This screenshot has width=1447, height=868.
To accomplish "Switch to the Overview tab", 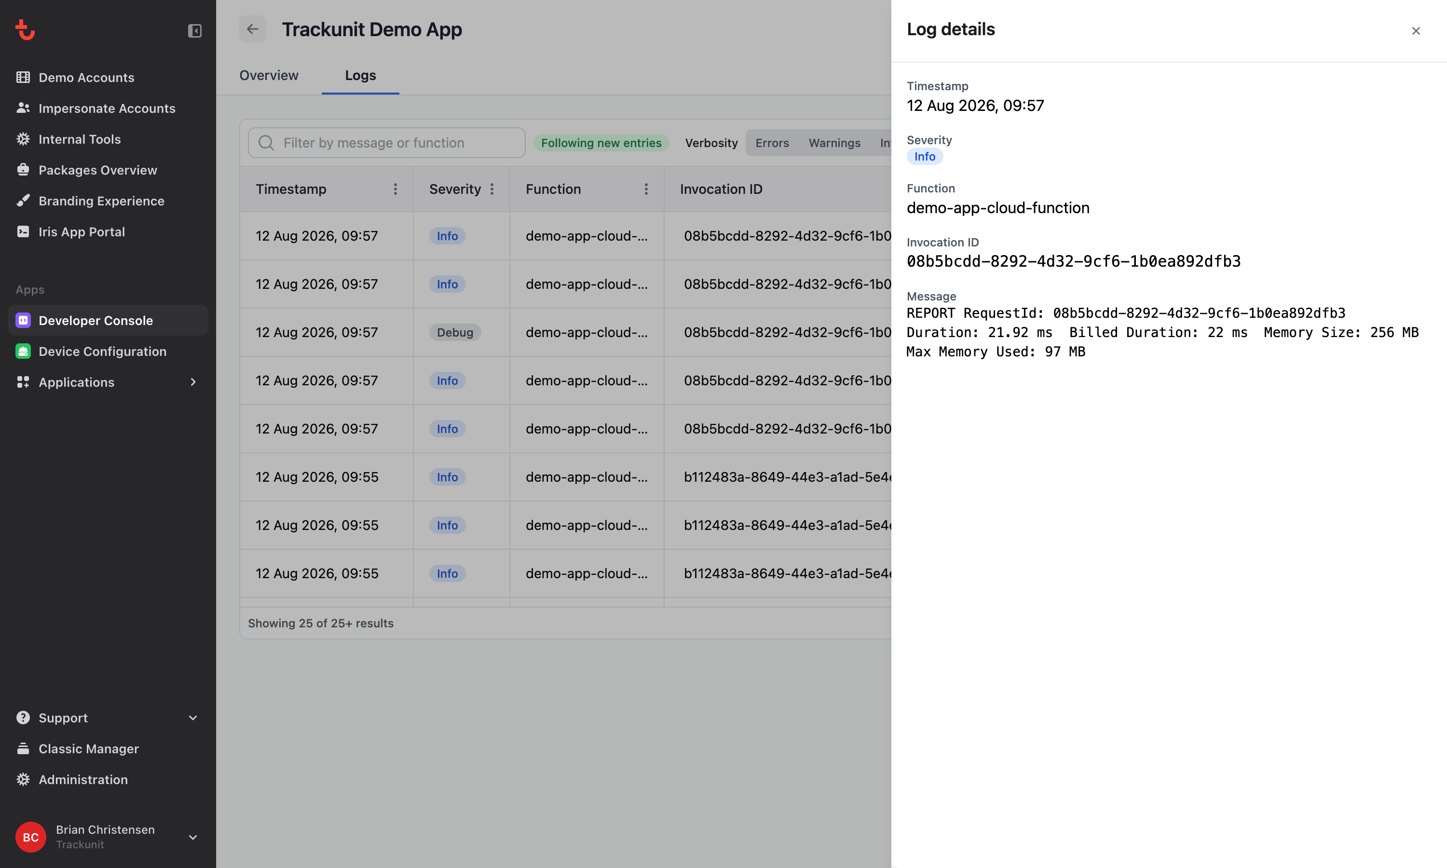I will click(x=269, y=75).
